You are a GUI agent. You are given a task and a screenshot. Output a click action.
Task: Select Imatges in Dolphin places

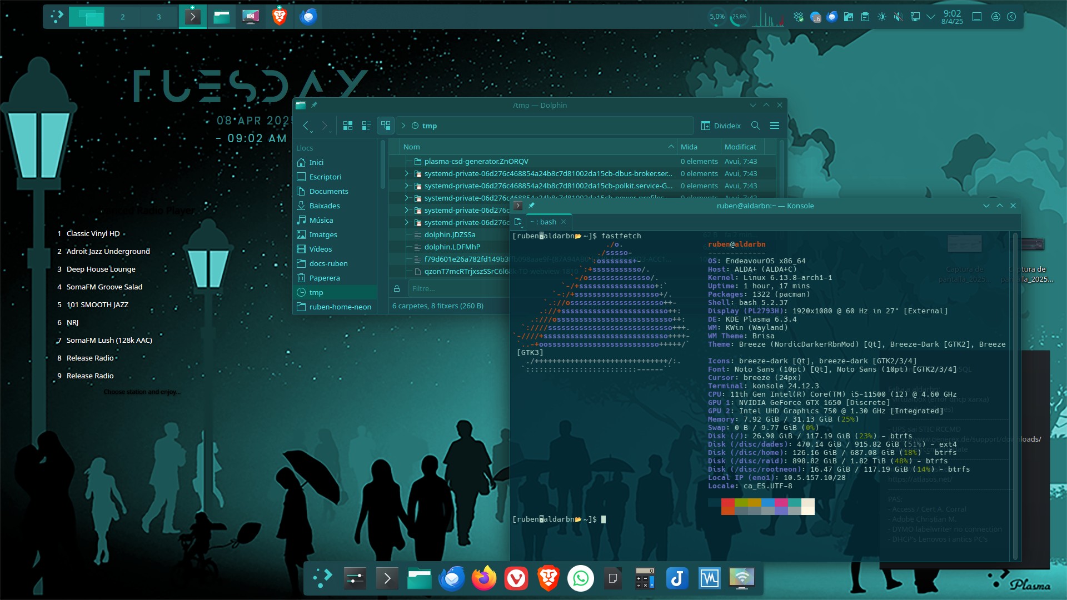(x=335, y=234)
